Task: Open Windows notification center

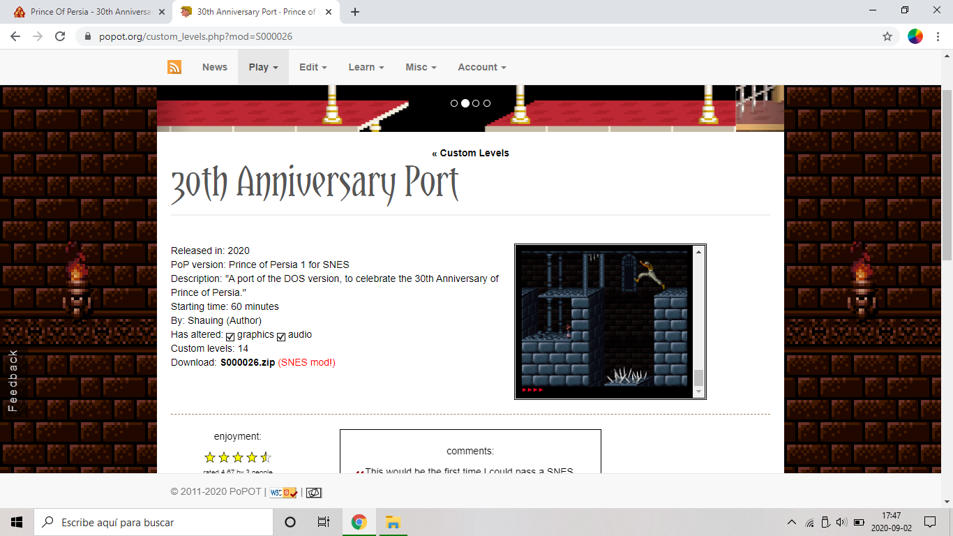Action: tap(929, 522)
